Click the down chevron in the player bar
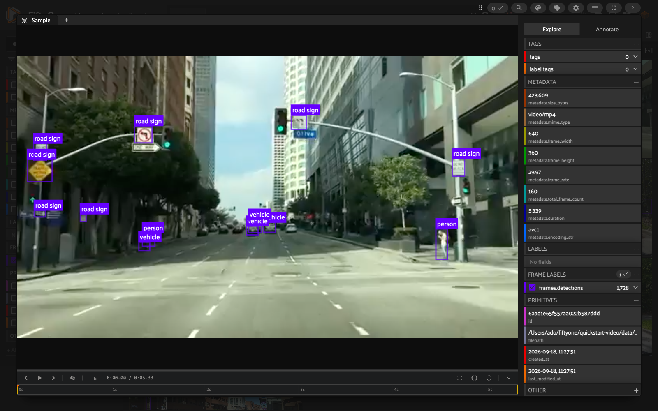Viewport: 658px width, 411px height. coord(509,378)
